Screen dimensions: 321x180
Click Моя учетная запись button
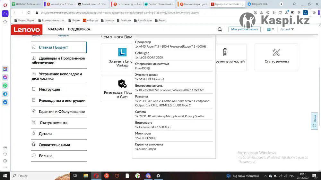(244, 29)
